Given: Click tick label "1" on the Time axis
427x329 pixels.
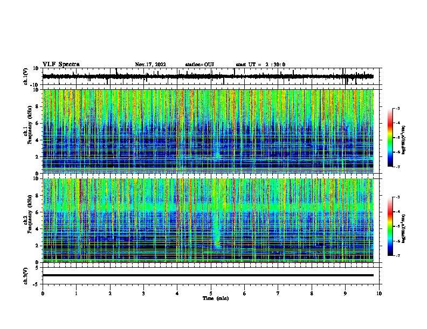Looking at the screenshot, I should coord(77,294).
